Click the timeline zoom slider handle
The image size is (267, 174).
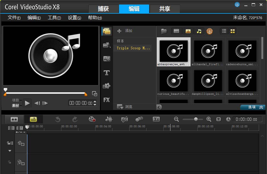196,119
